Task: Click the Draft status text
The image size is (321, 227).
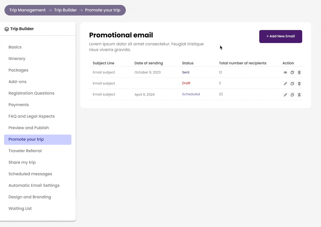Action: 186,83
